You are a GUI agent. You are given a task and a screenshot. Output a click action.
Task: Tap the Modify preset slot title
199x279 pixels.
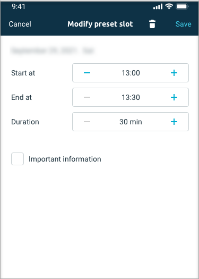[x=100, y=24]
